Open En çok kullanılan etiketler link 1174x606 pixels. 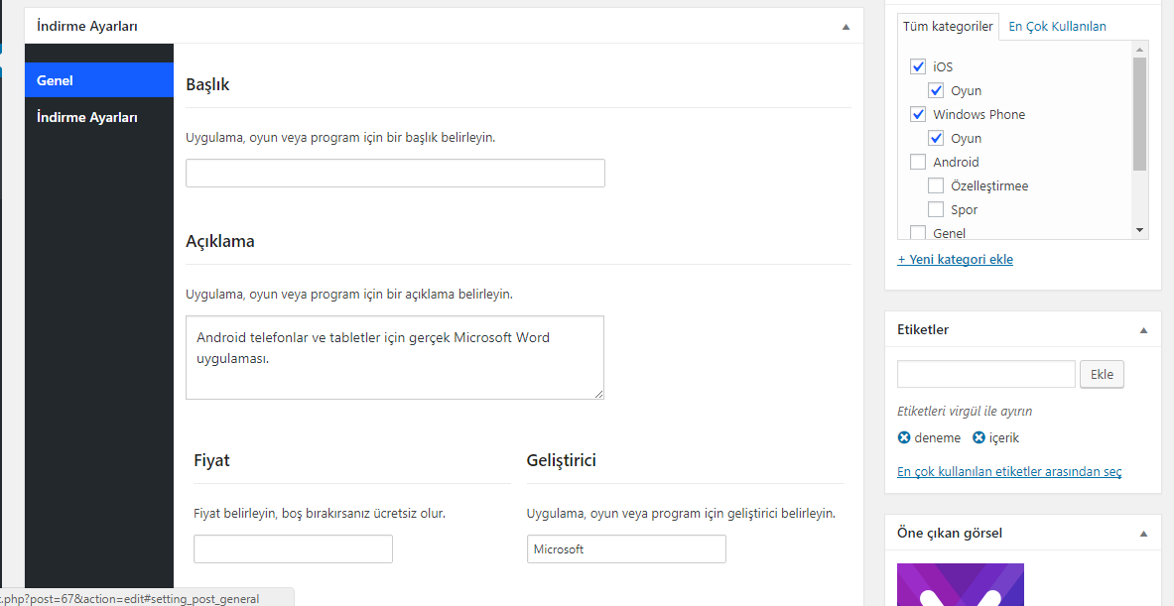tap(1009, 472)
